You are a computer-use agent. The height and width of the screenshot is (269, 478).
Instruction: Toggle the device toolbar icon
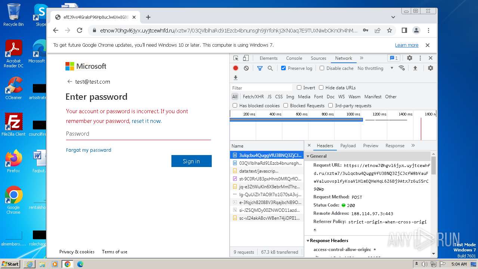246,58
